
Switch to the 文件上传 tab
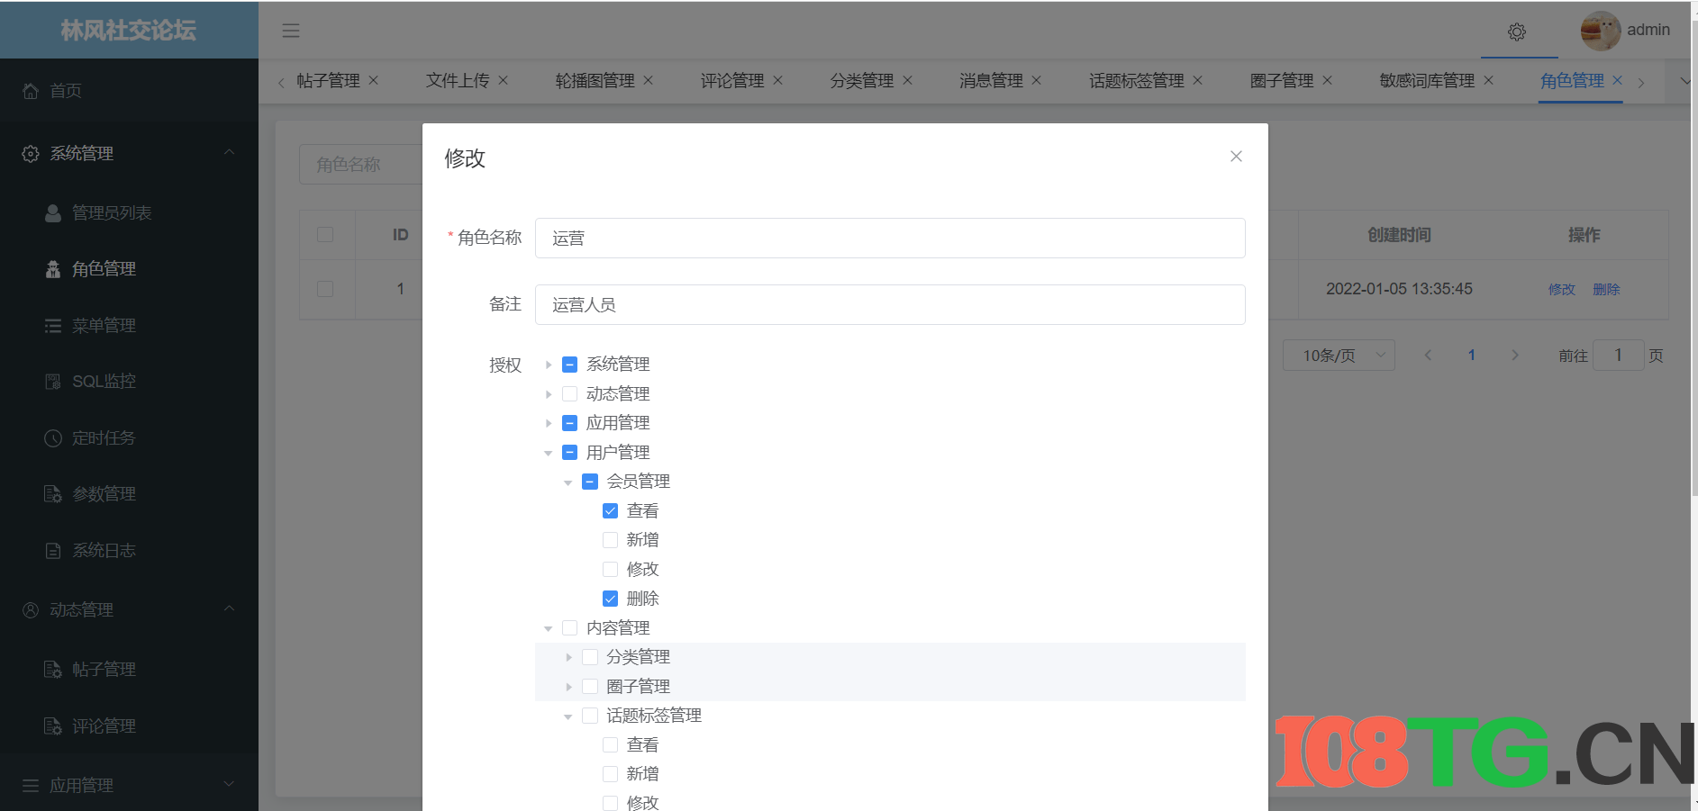458,80
